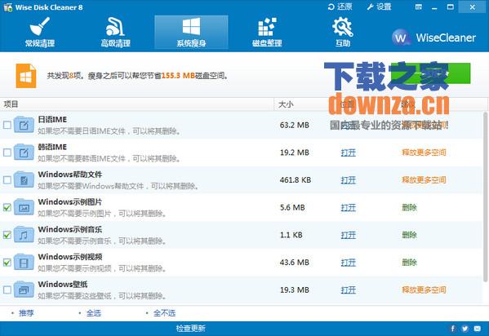Open the Twitter icon
The width and height of the screenshot is (489, 336).
click(465, 328)
